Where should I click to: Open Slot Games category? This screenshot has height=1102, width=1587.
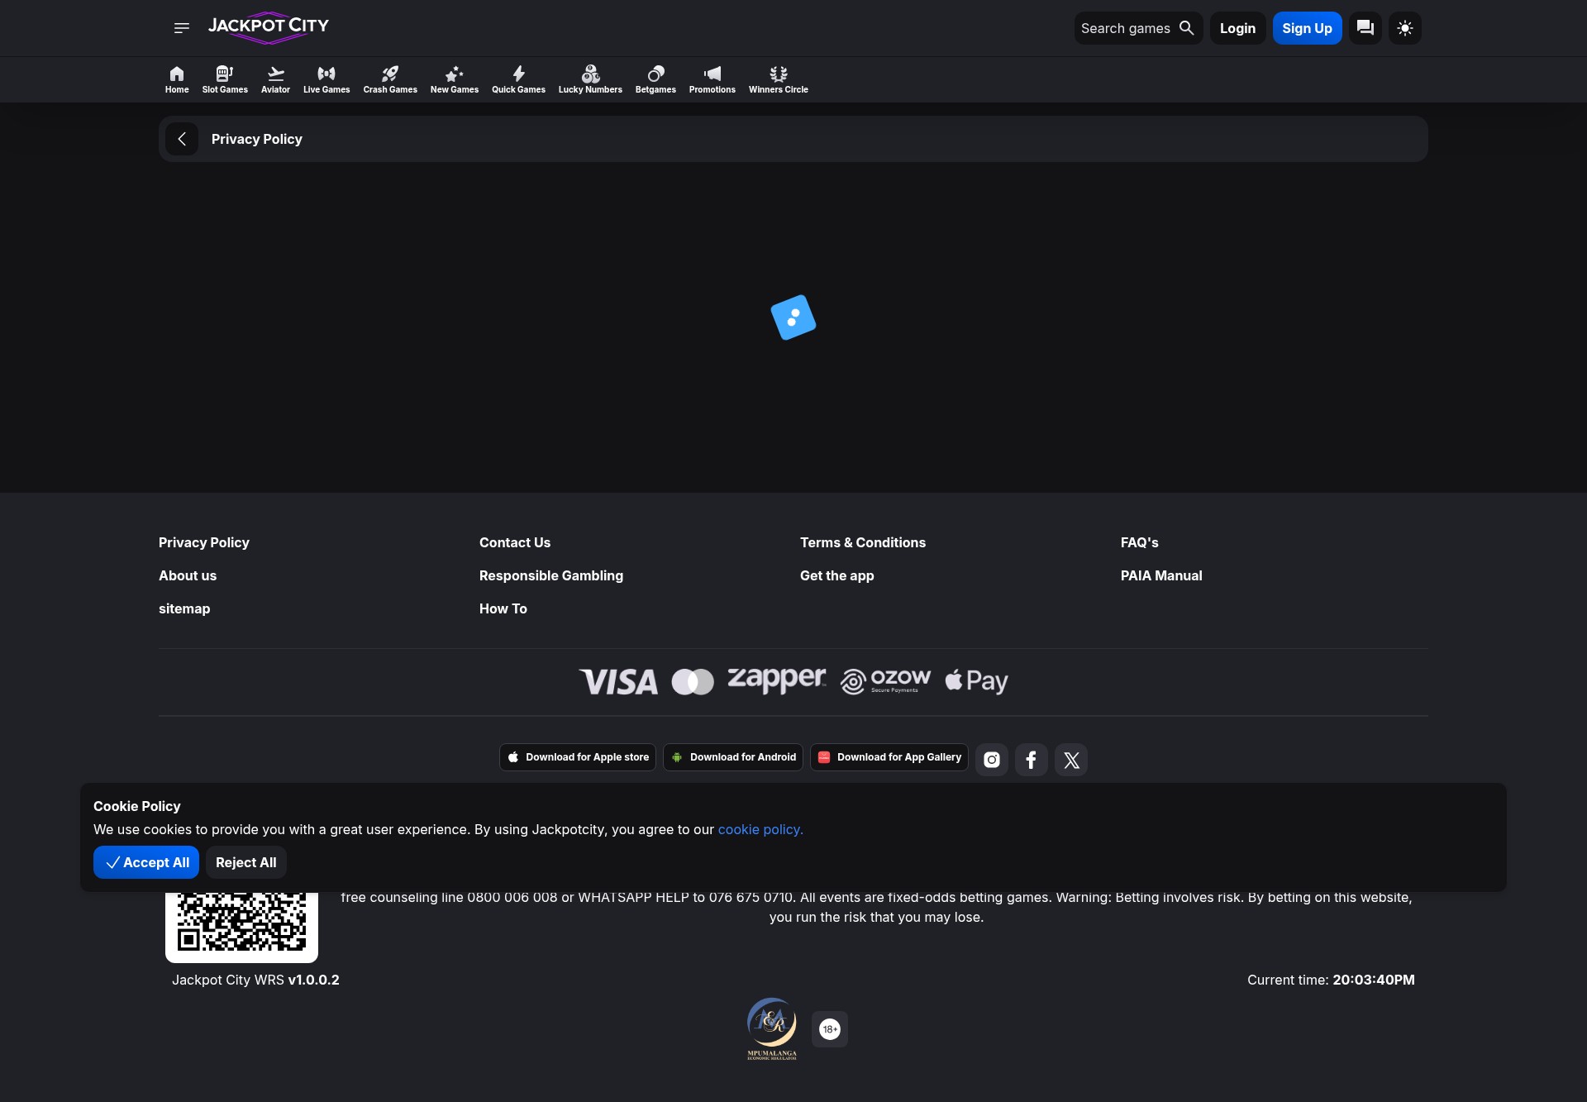coord(225,79)
